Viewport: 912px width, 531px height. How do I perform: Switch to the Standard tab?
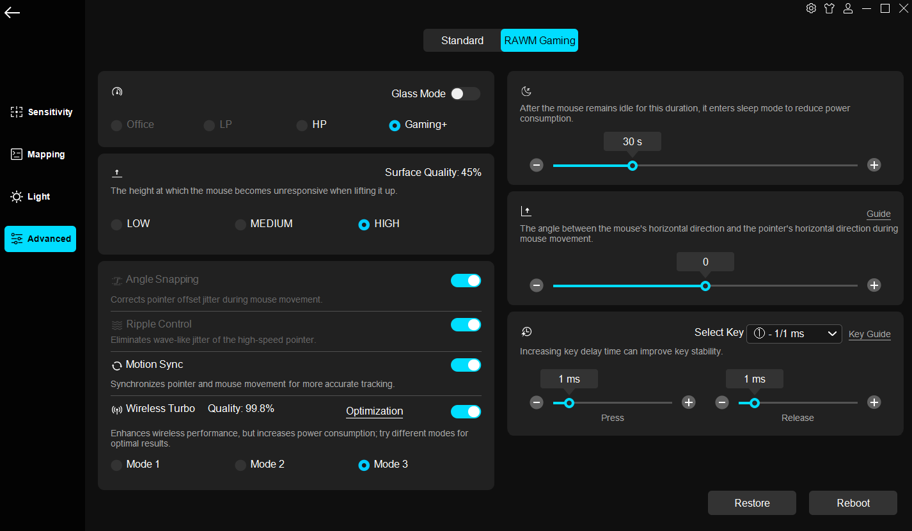point(462,40)
